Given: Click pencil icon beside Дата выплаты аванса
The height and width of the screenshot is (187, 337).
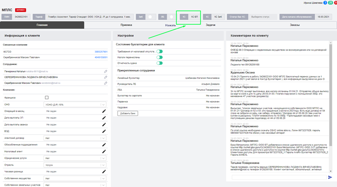Looking at the screenshot, I should coord(104,125).
